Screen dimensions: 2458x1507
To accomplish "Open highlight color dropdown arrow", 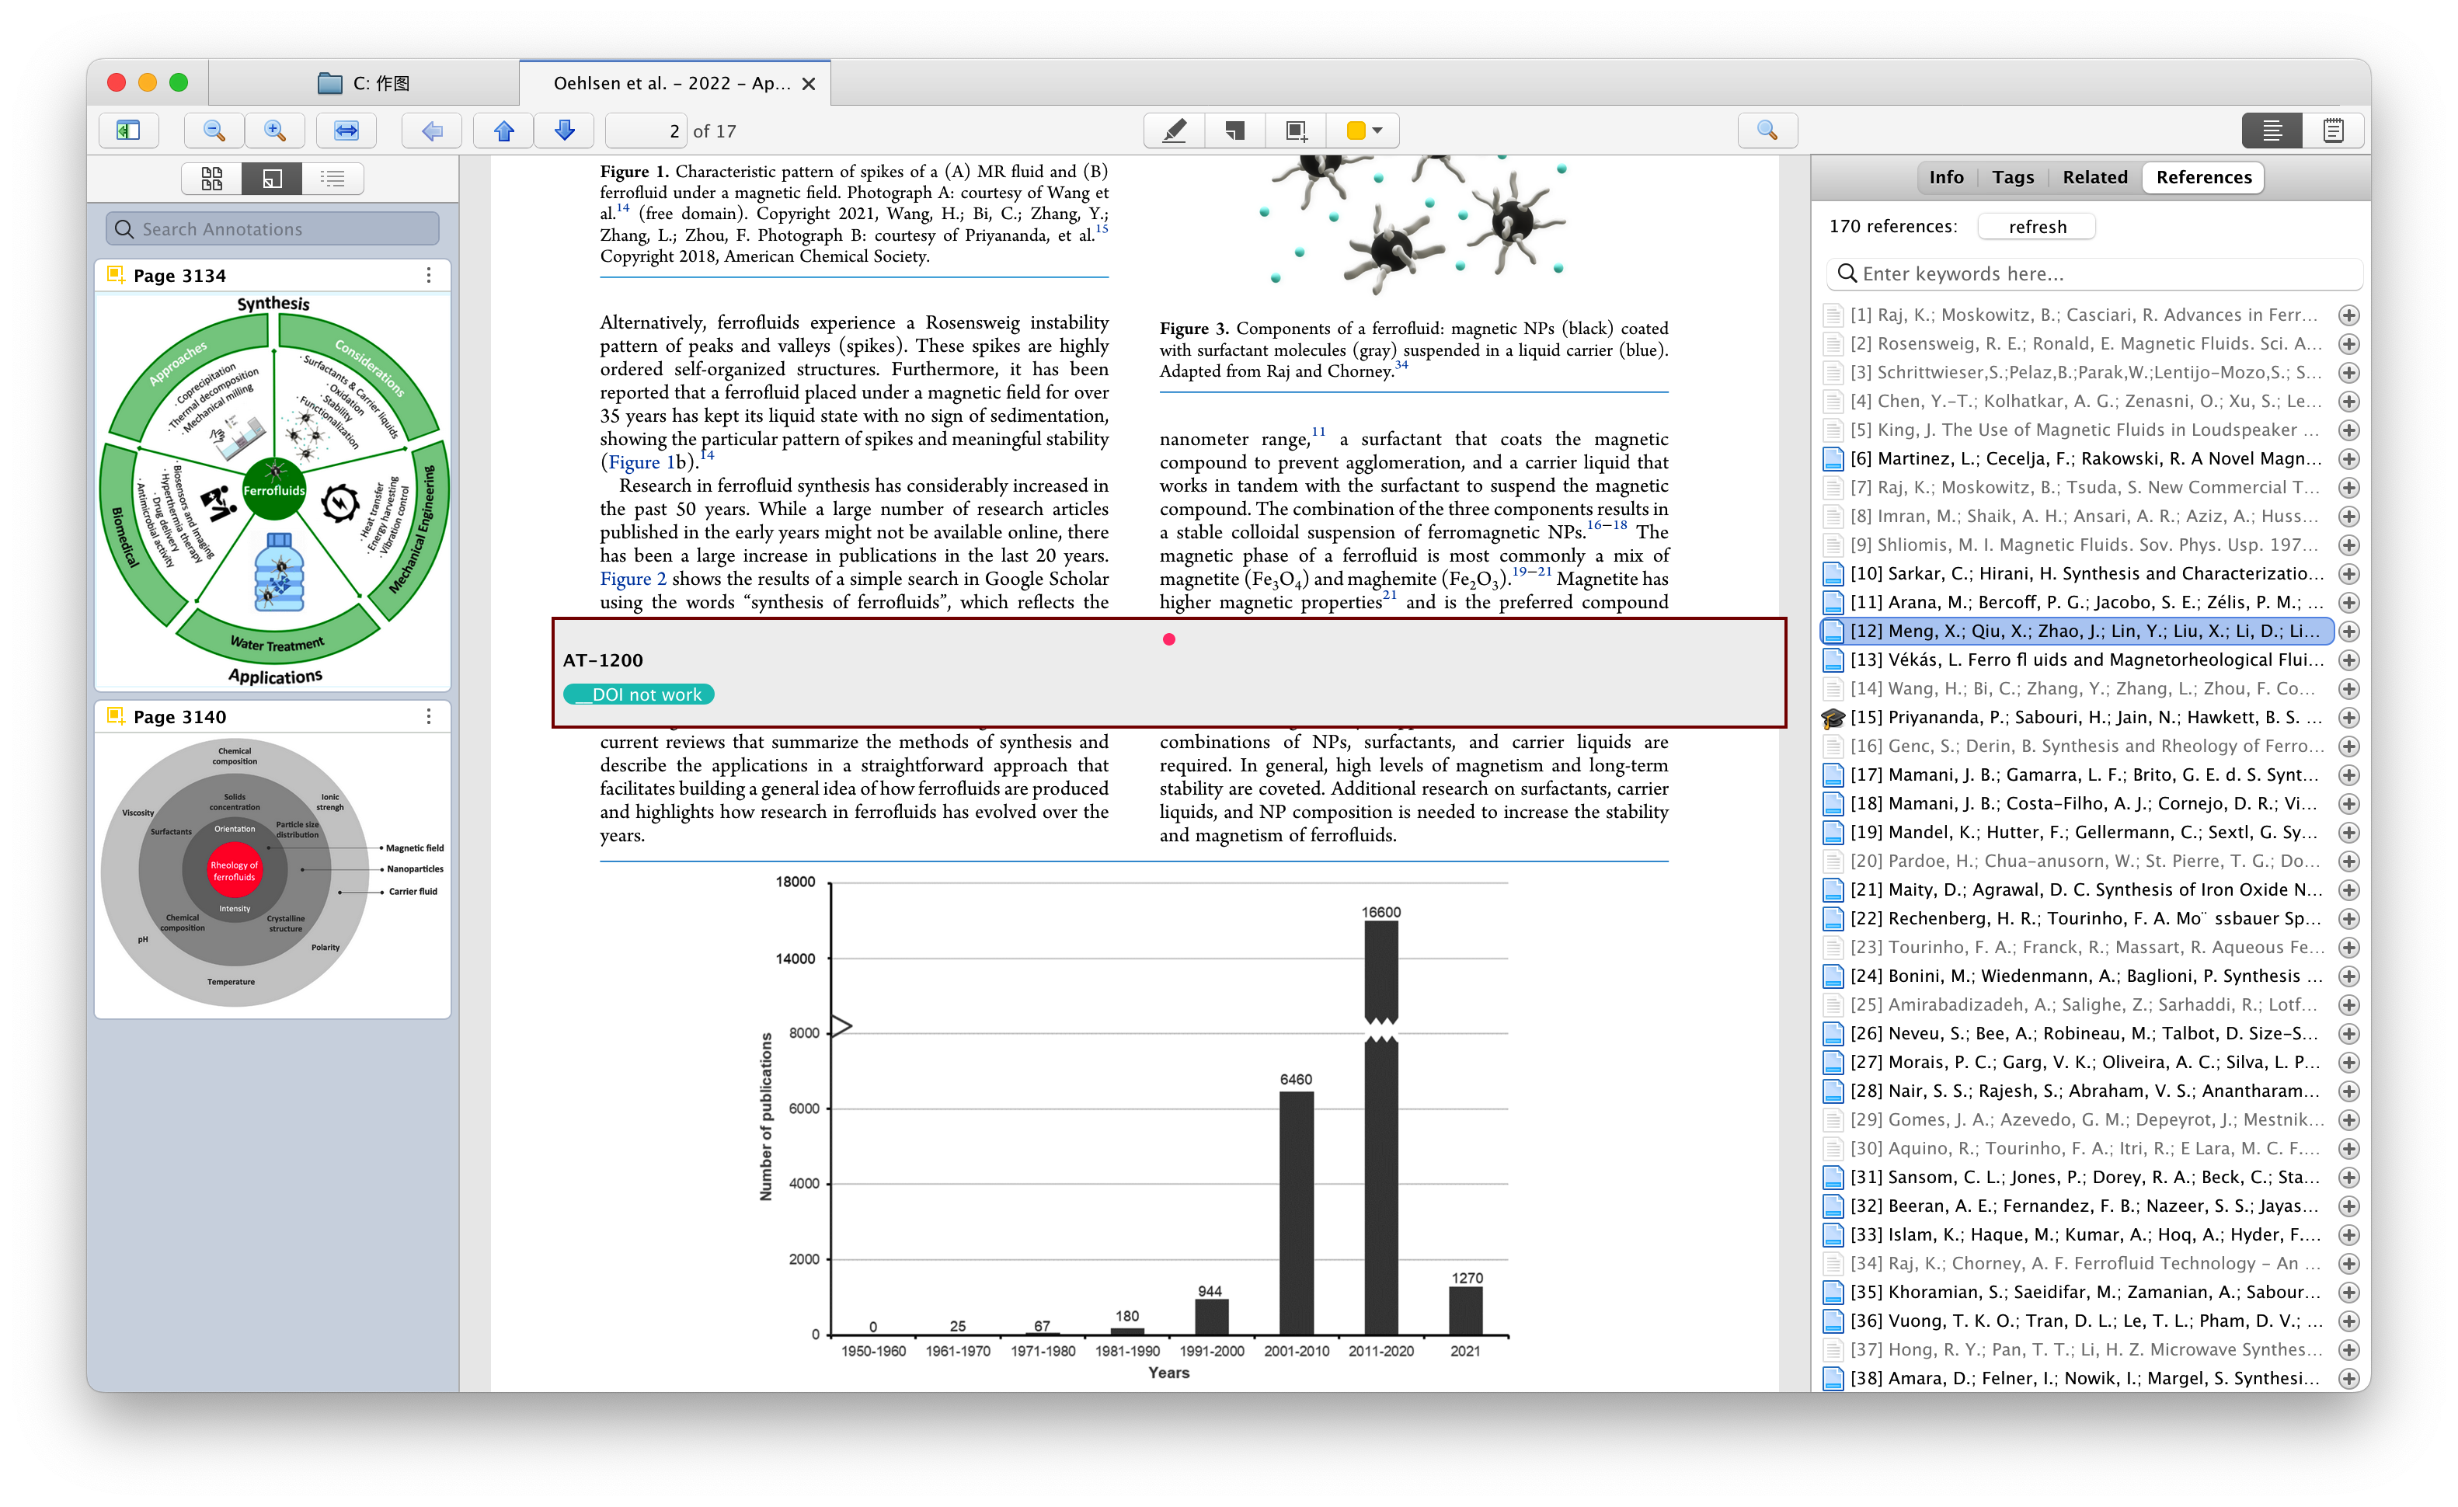I will tap(1379, 131).
